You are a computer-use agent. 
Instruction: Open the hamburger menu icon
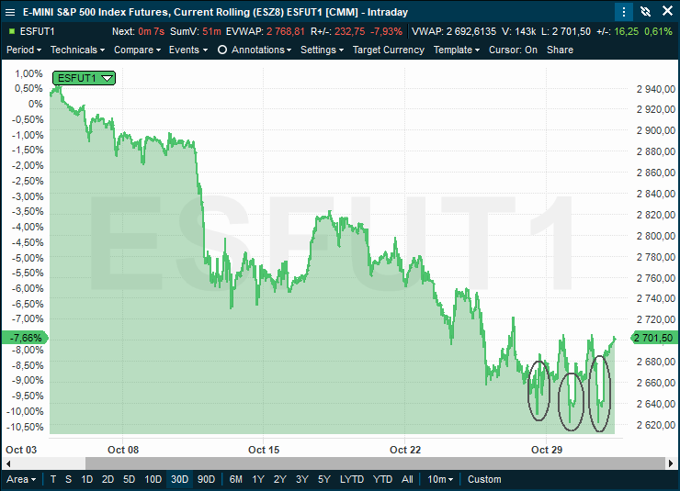9,12
